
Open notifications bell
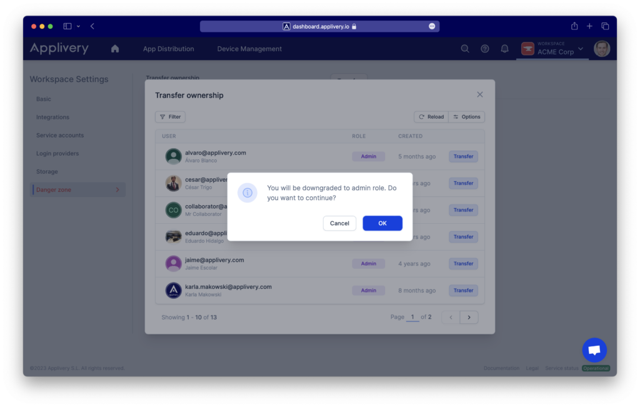point(504,49)
